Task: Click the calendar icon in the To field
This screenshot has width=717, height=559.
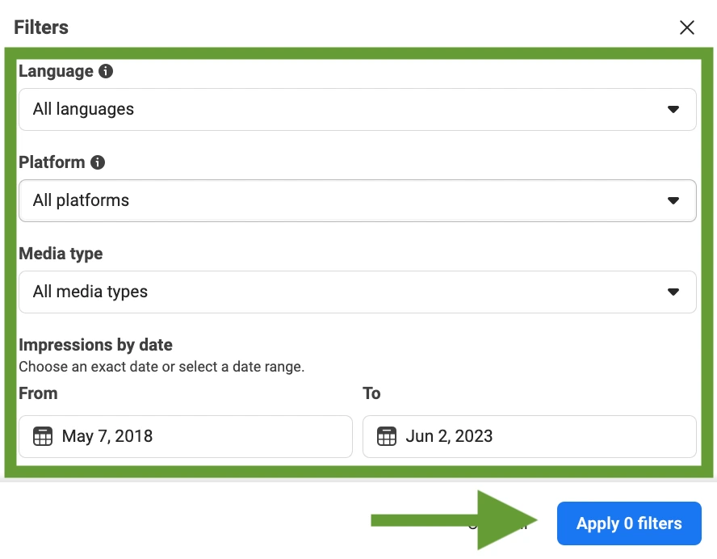Action: click(386, 436)
